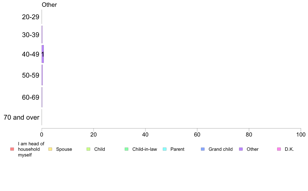Select the 60-69 purple bar
This screenshot has width=308, height=191.
click(42, 97)
